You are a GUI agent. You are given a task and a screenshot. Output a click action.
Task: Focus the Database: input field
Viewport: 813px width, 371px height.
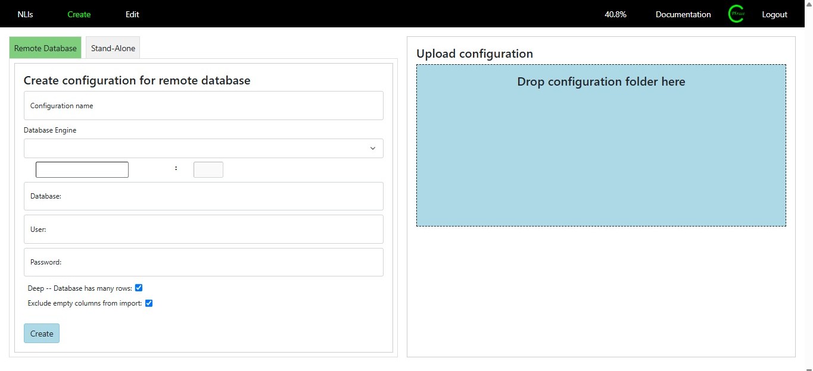pos(203,196)
